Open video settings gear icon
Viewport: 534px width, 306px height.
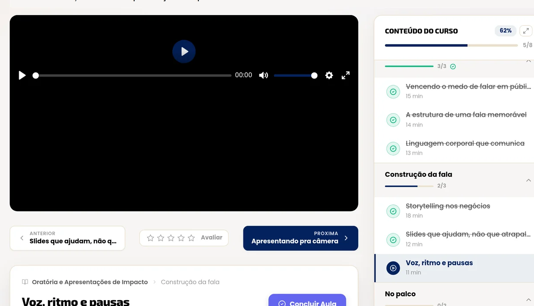click(x=329, y=75)
